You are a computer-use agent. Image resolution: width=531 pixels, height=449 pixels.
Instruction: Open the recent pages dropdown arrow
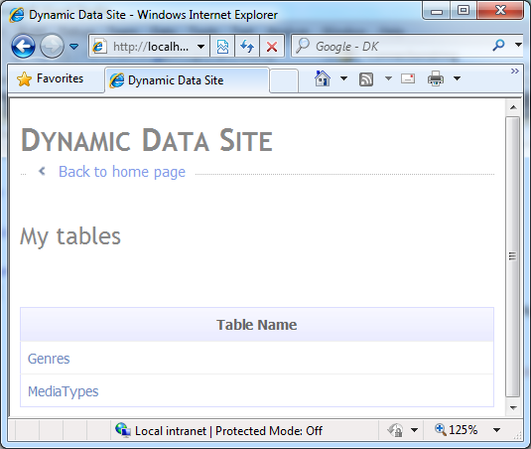pos(73,46)
